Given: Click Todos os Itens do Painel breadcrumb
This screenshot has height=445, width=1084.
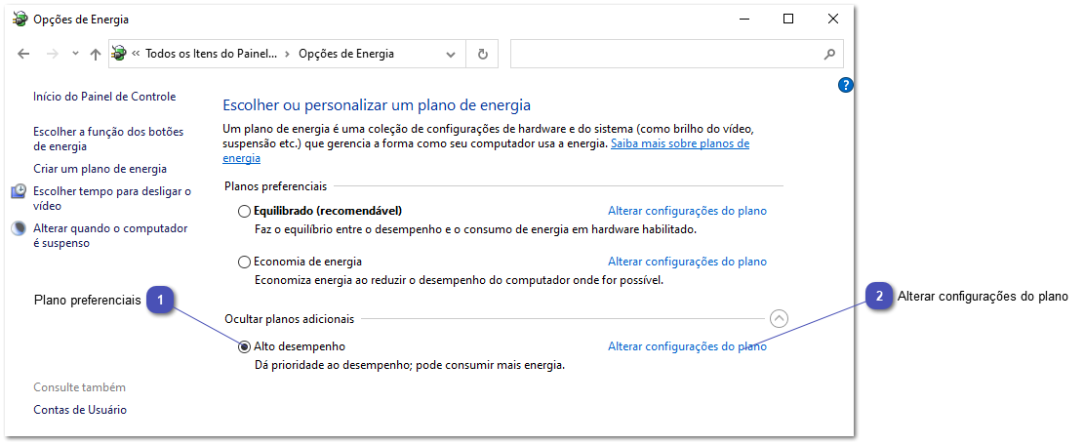Looking at the screenshot, I should tap(211, 54).
